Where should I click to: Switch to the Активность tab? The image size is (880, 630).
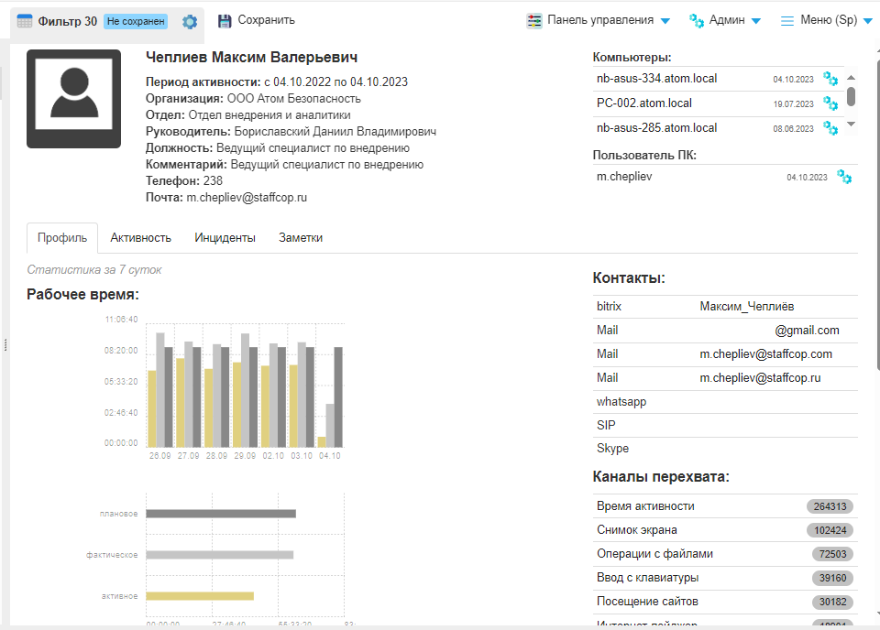[x=140, y=238]
